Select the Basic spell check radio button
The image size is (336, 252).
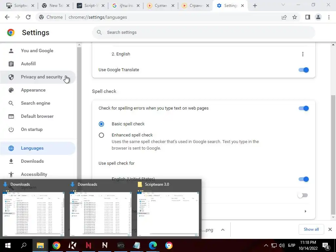(x=101, y=124)
